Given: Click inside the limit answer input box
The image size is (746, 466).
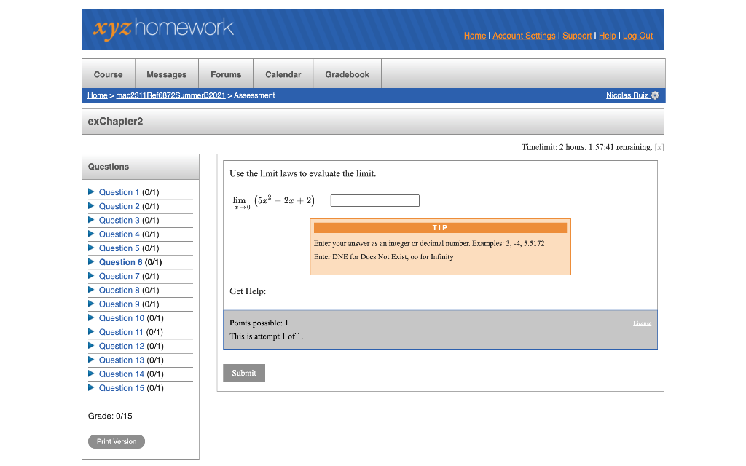Looking at the screenshot, I should 374,200.
